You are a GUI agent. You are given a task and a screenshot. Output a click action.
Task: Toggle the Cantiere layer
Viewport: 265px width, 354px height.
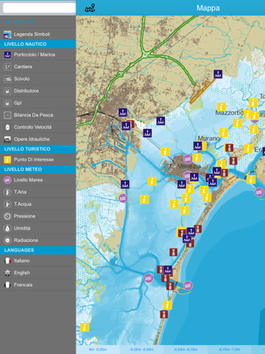[x=38, y=66]
